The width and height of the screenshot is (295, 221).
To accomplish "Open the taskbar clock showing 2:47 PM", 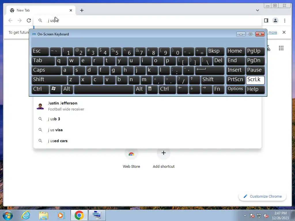I will click(x=280, y=216).
